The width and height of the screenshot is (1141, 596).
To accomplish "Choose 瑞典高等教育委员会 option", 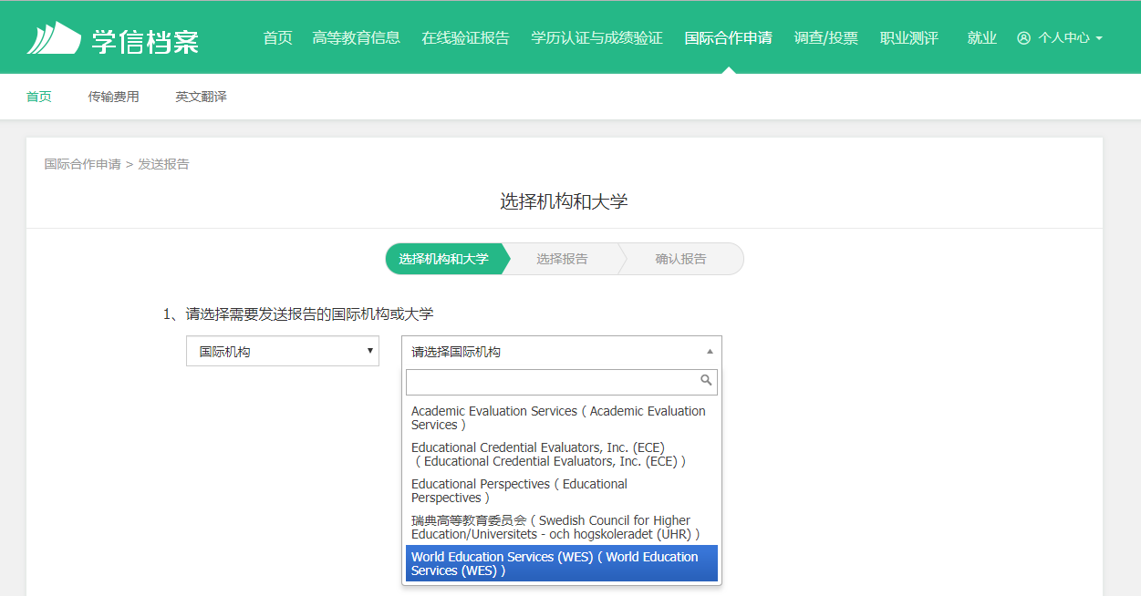I will (562, 527).
